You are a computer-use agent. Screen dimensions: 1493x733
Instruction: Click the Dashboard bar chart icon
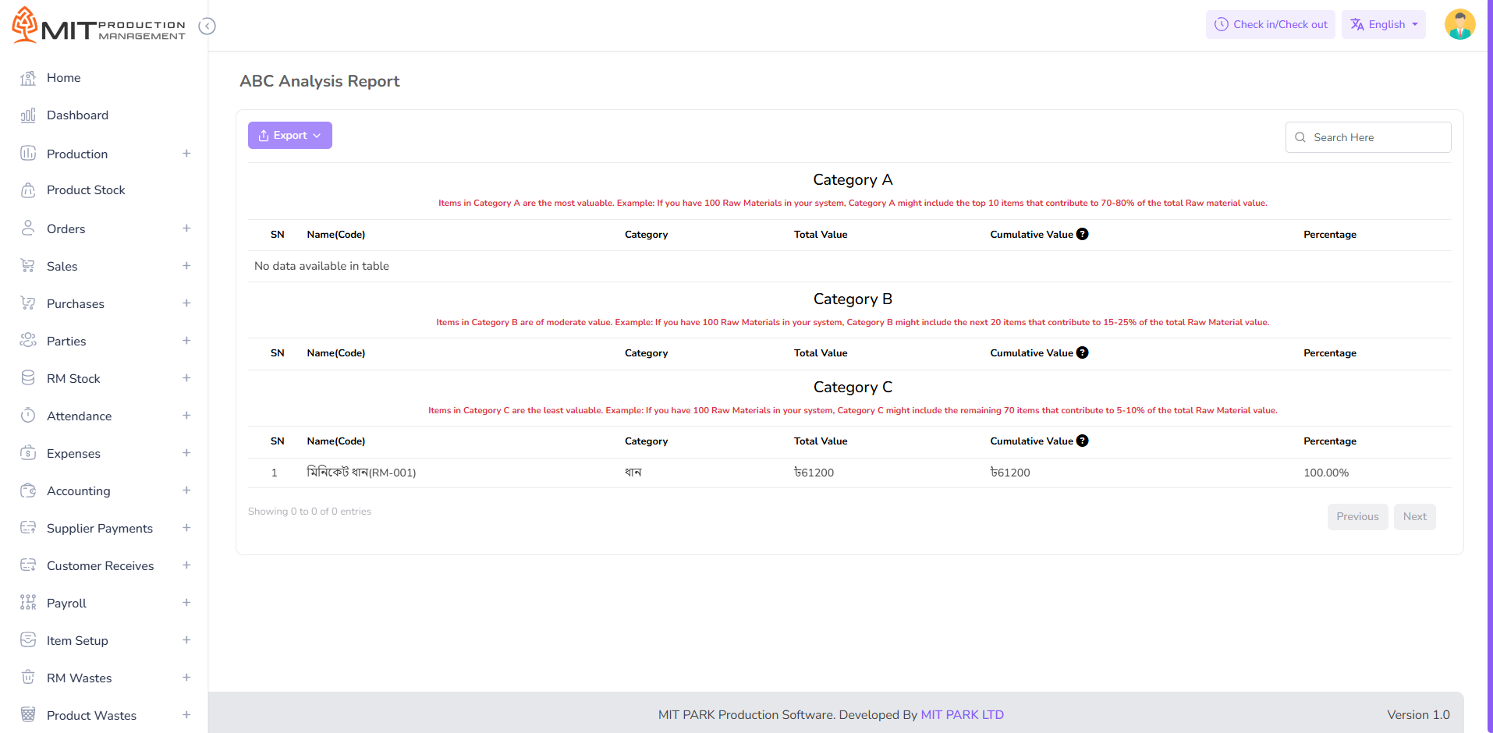(28, 115)
